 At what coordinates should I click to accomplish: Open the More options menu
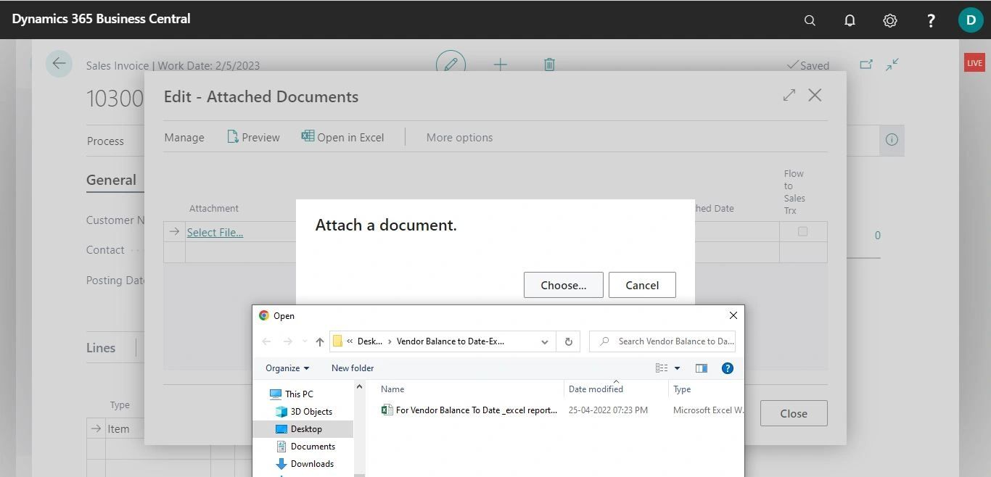459,136
